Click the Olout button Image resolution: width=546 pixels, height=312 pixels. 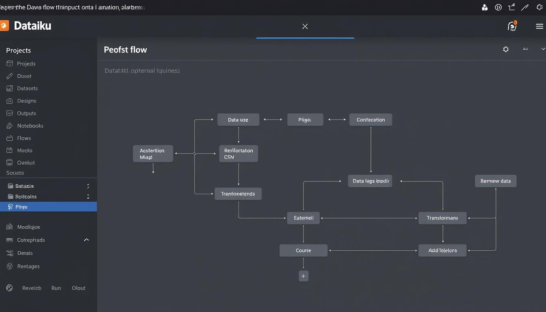78,288
